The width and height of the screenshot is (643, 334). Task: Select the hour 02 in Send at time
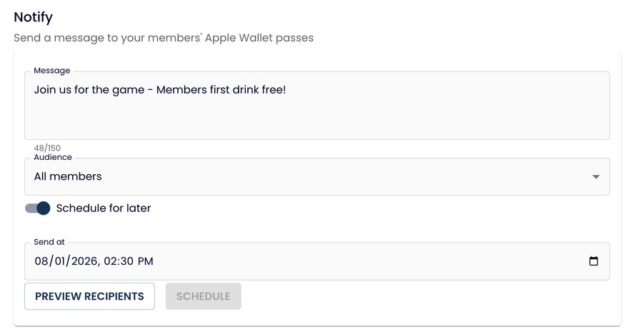pos(110,261)
